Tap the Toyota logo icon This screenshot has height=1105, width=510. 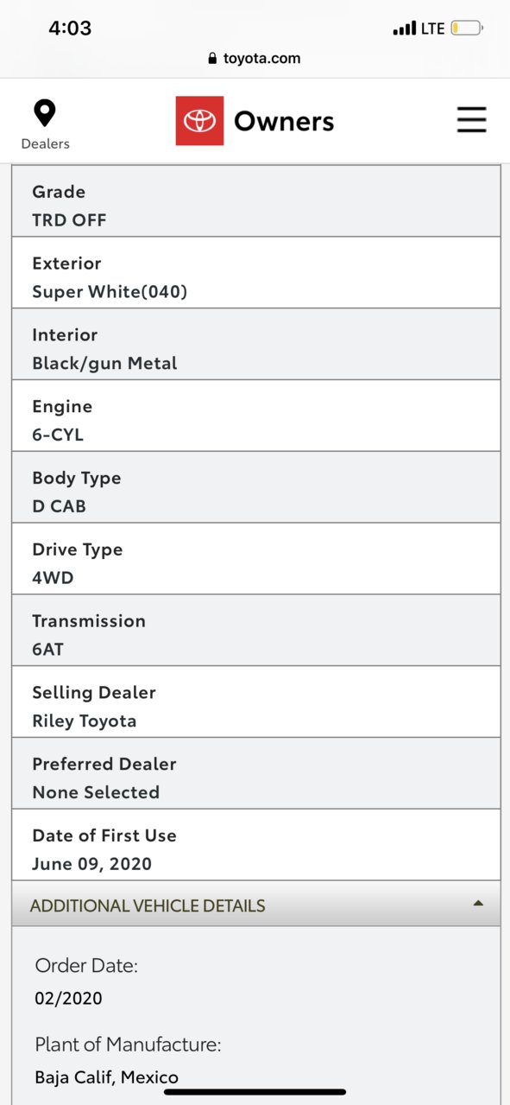[x=199, y=121]
